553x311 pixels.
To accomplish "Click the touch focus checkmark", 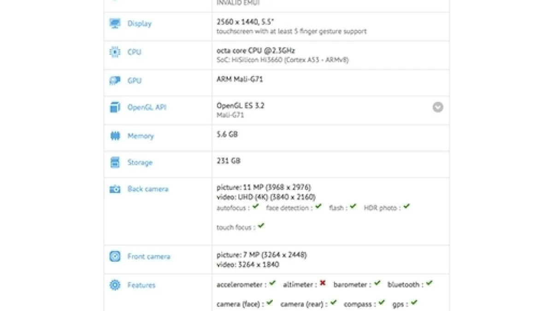I will click(261, 226).
